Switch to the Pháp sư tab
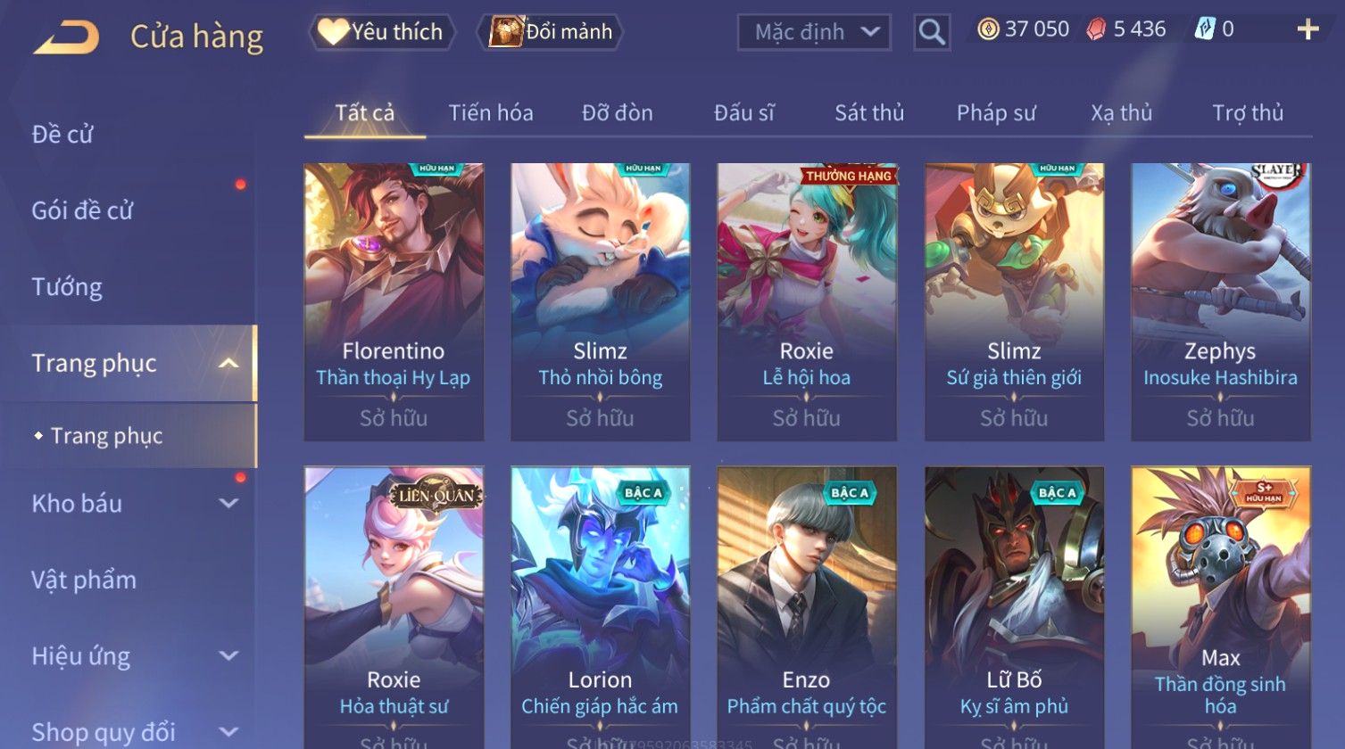1345x749 pixels. click(x=996, y=113)
